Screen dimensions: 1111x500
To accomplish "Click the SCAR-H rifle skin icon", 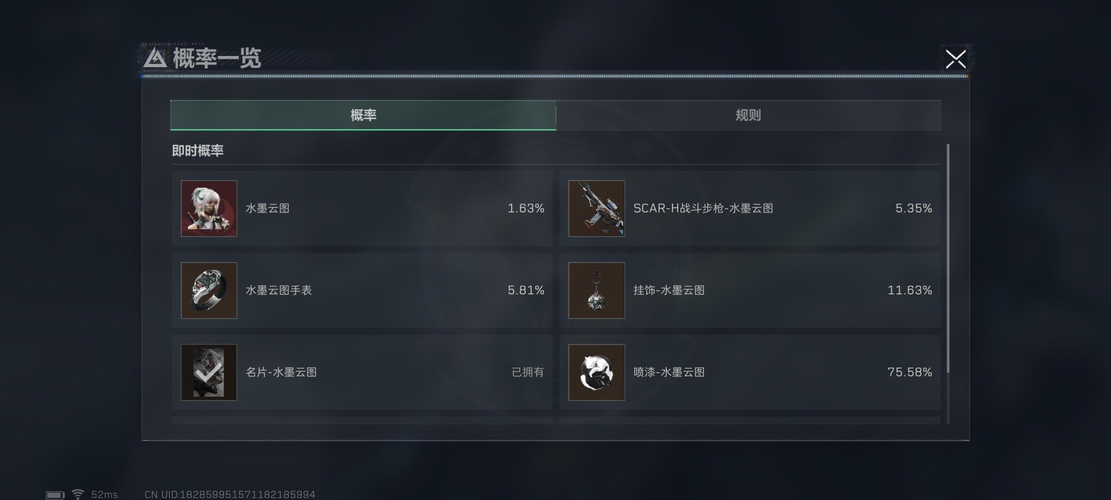I will pyautogui.click(x=597, y=208).
